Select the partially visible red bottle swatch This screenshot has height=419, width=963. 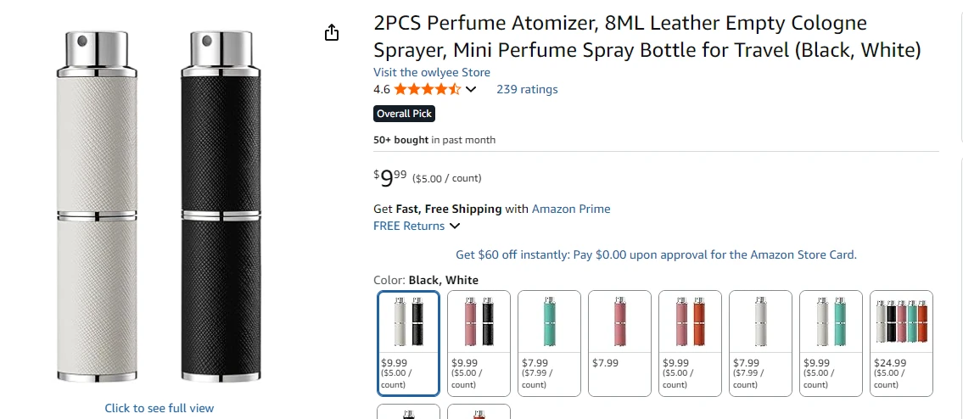coord(479,412)
